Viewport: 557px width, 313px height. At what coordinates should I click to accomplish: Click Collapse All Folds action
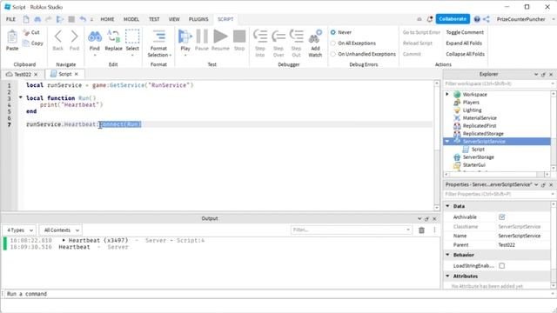[465, 54]
